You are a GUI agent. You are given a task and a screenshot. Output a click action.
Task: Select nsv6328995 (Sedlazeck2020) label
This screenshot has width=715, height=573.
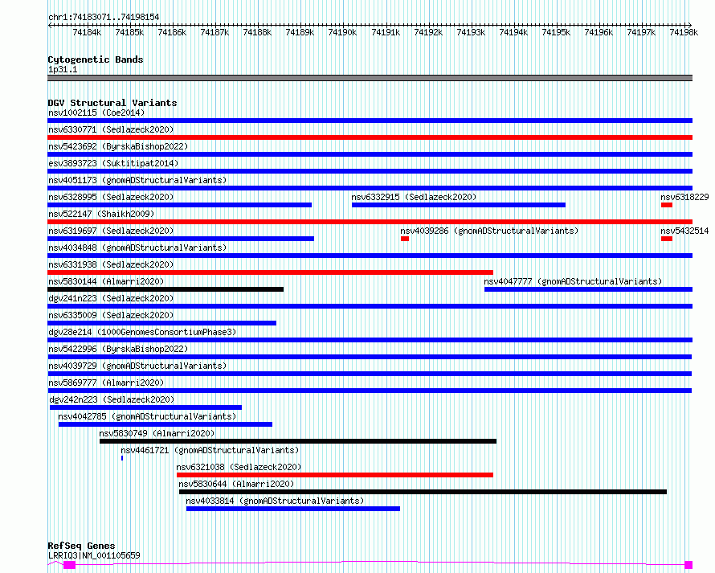coord(111,197)
